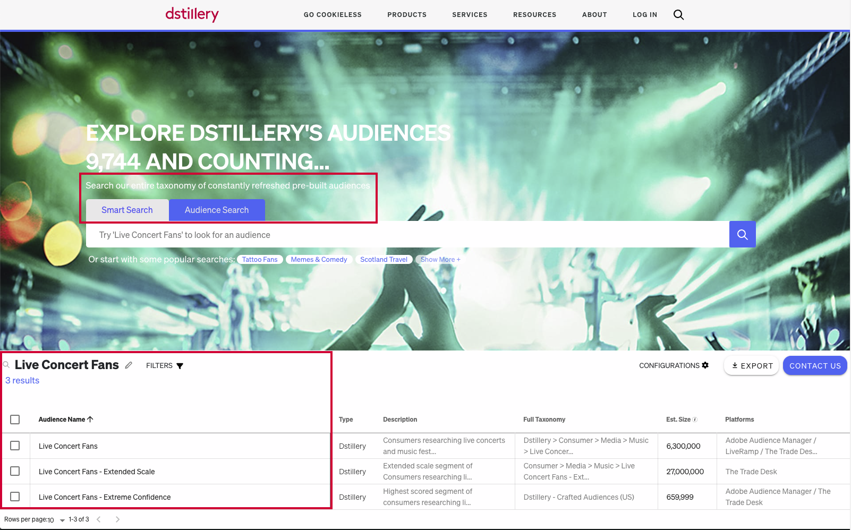Open the FILTERS funnel menu
Image resolution: width=851 pixels, height=530 pixels.
coord(165,366)
